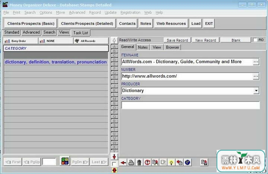The image size is (268, 174).
Task: Jump to letter M in alphabet index
Action: [x=114, y=99]
